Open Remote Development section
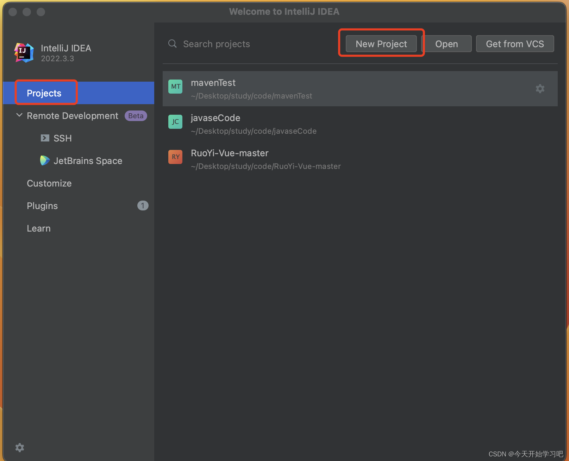Image resolution: width=569 pixels, height=461 pixels. pos(73,116)
